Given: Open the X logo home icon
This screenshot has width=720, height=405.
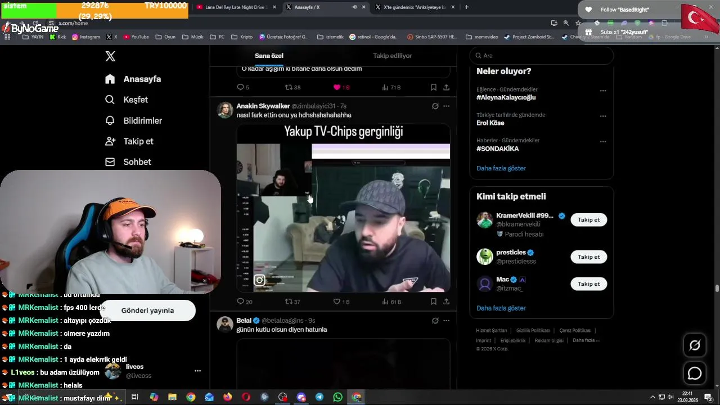Looking at the screenshot, I should point(110,56).
